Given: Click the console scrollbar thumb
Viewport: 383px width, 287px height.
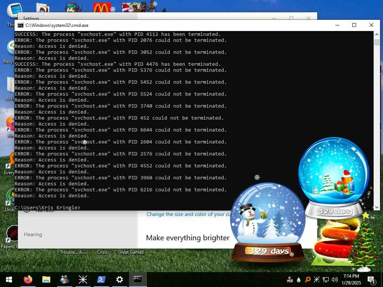Looking at the screenshot, I should 376,42.
